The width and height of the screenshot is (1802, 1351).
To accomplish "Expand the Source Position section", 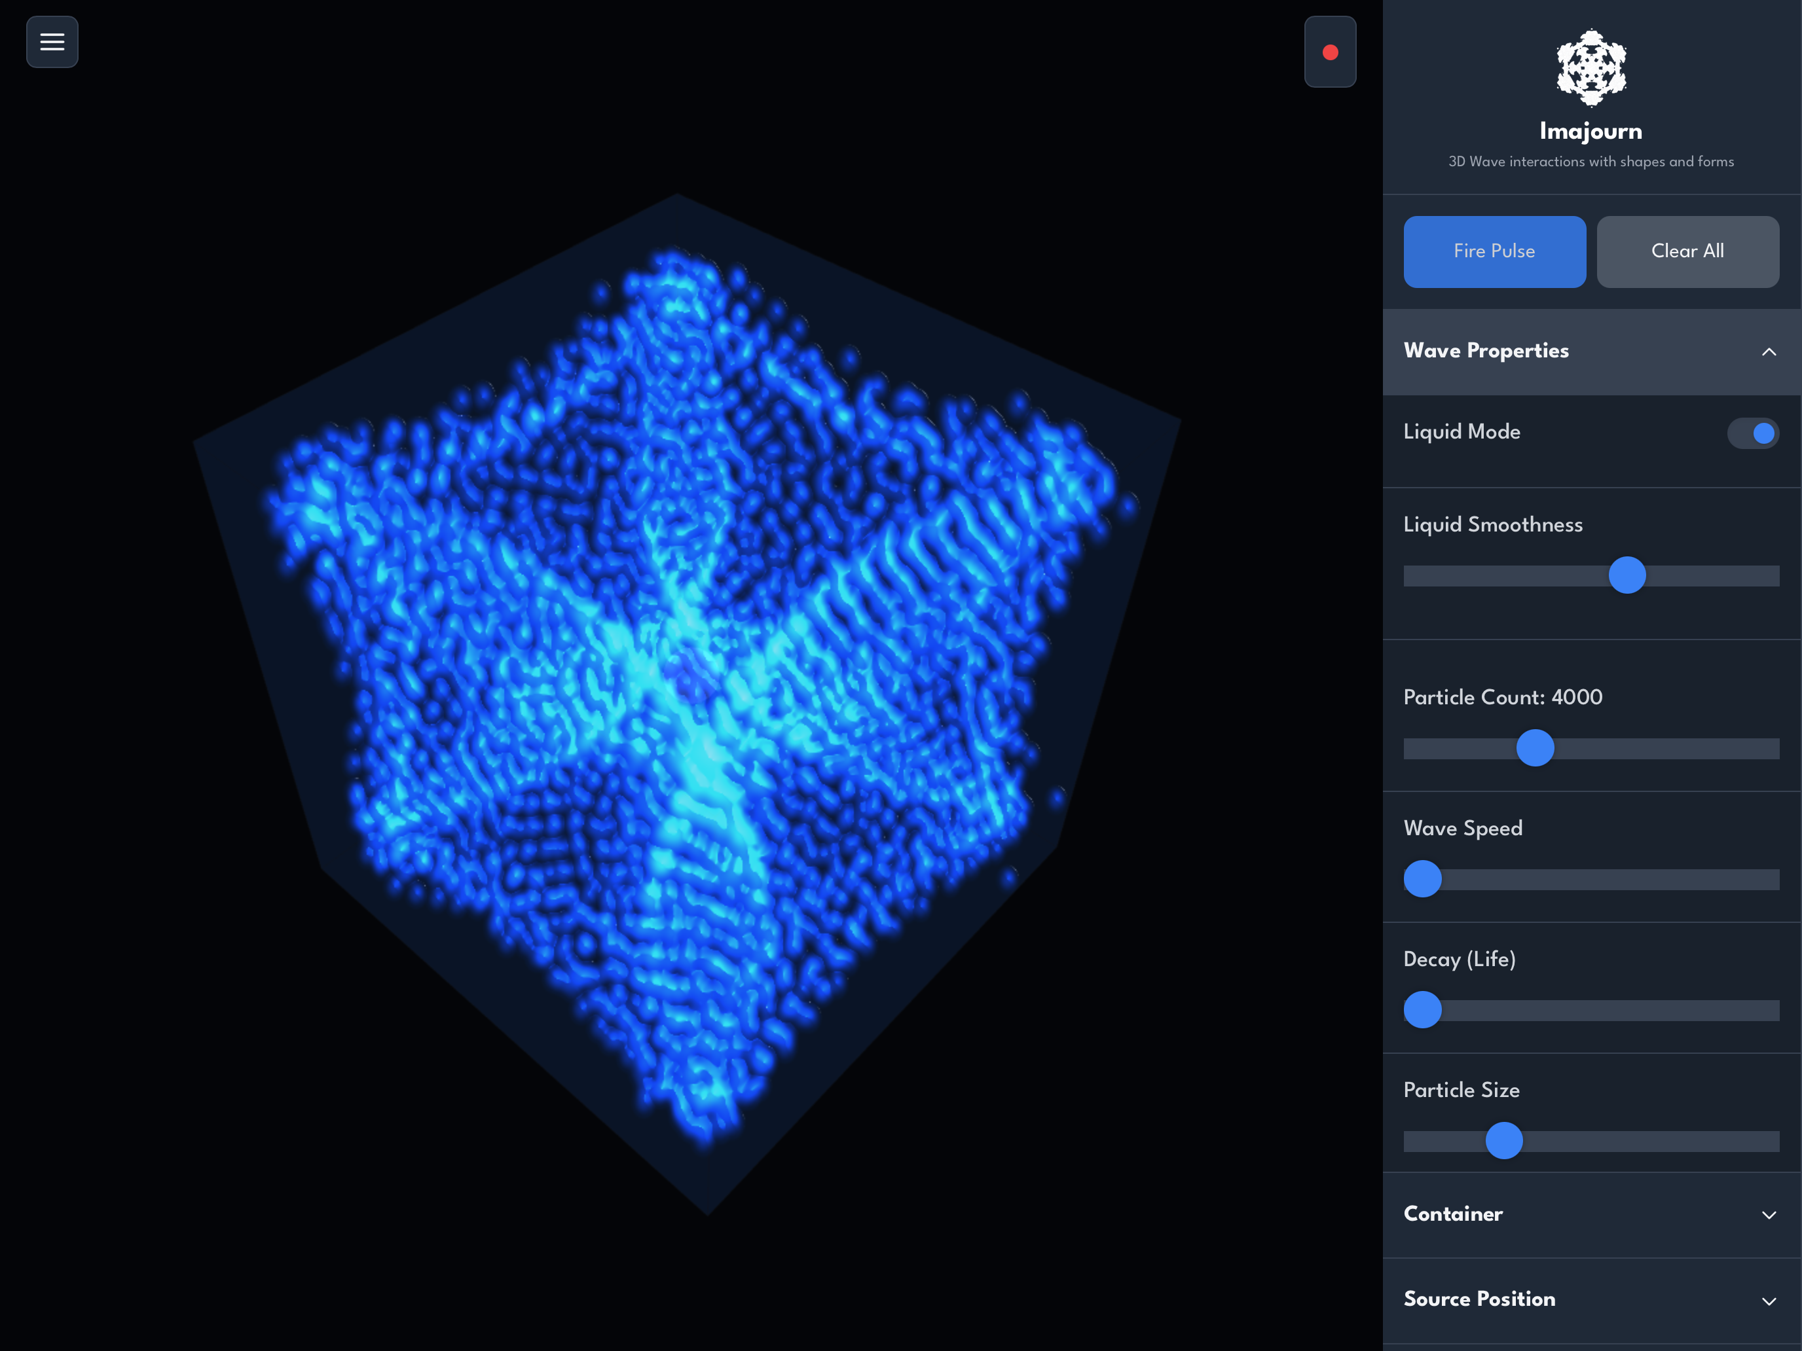I will [1479, 1300].
